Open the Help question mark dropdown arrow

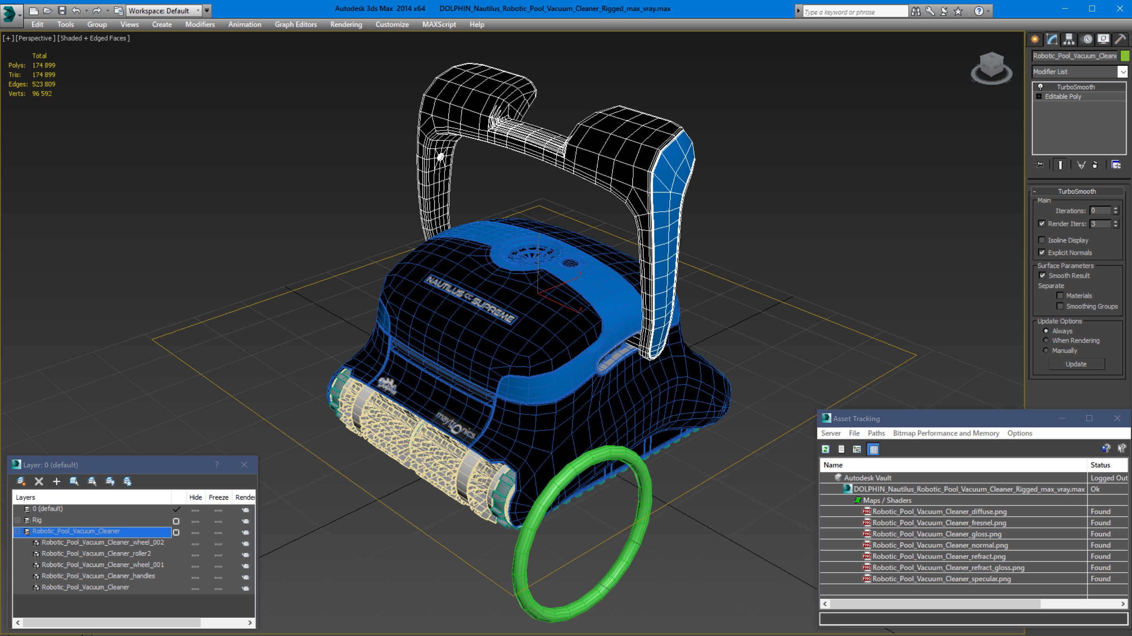tap(989, 11)
